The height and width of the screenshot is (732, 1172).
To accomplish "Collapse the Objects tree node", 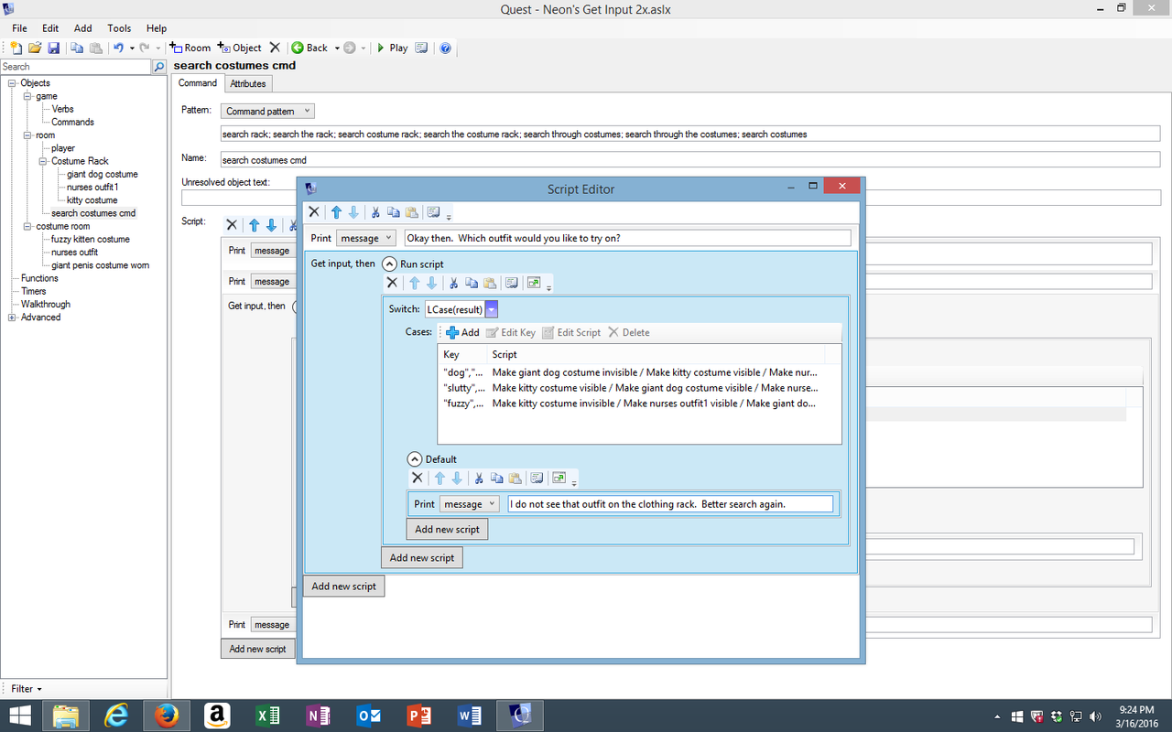I will click(13, 83).
